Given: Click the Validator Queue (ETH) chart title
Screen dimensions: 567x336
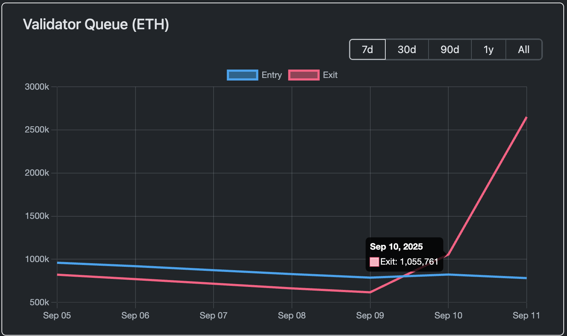Looking at the screenshot, I should click(x=96, y=24).
